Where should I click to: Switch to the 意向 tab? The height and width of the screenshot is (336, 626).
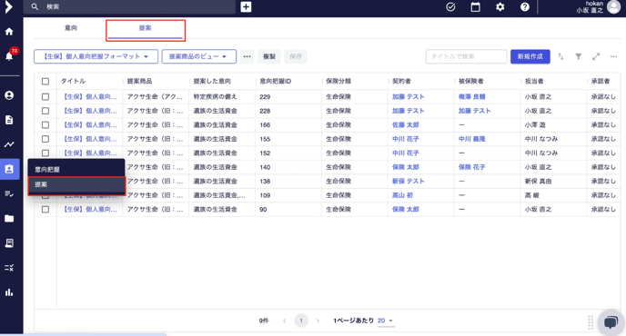tap(71, 28)
